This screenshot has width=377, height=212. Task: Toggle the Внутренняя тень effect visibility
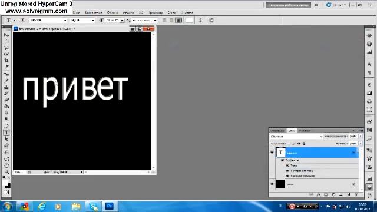point(287,171)
